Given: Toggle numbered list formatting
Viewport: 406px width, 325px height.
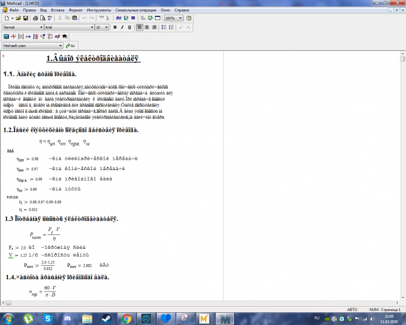Looking at the screenshot, I should pyautogui.click(x=171, y=27).
